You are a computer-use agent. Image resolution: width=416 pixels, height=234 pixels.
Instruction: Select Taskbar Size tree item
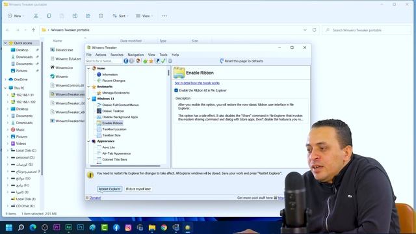[x=111, y=135]
